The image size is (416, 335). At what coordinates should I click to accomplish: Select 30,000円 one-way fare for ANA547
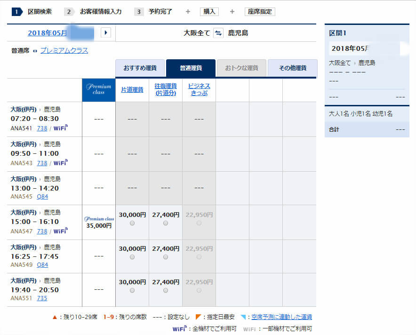[x=132, y=223]
